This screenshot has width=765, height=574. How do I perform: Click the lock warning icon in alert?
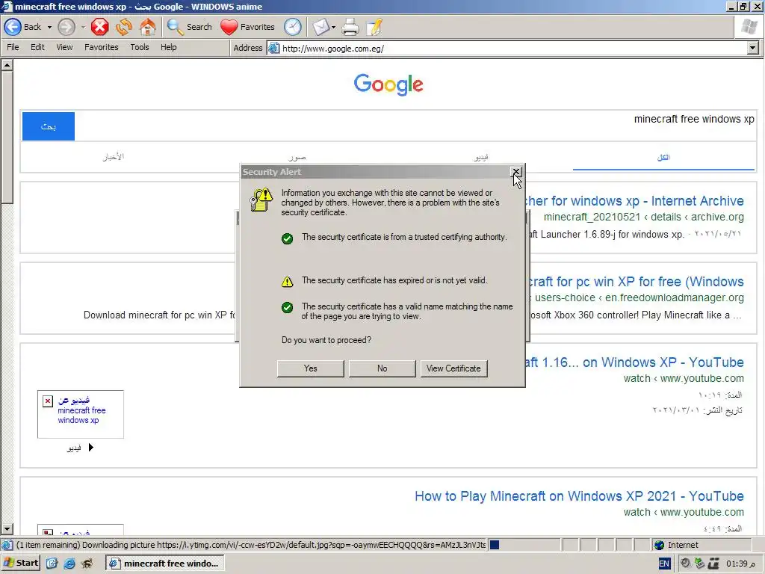tap(261, 200)
